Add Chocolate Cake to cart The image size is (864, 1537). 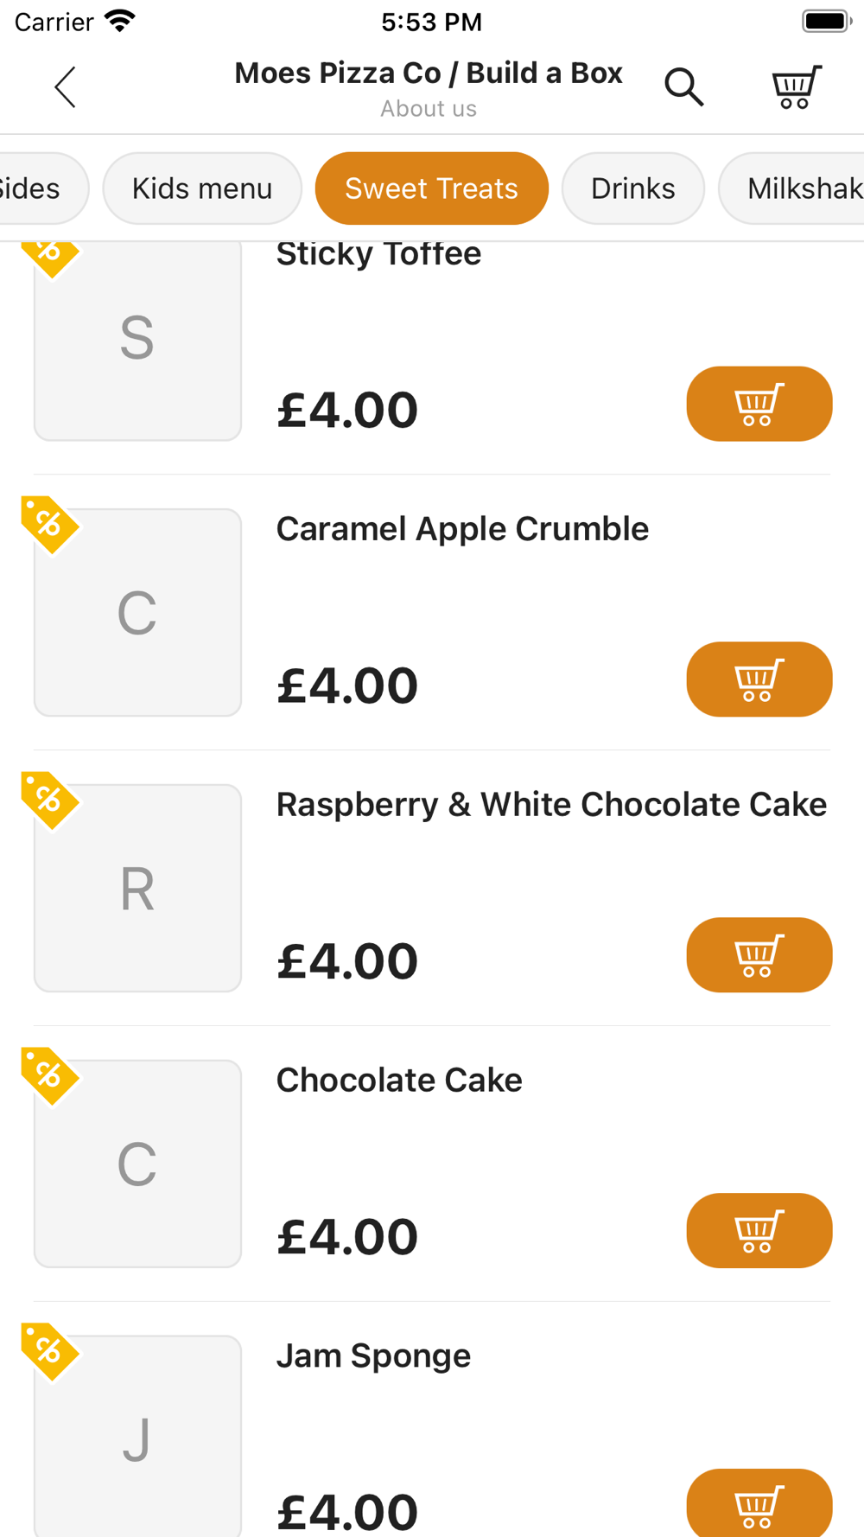[x=759, y=1231]
